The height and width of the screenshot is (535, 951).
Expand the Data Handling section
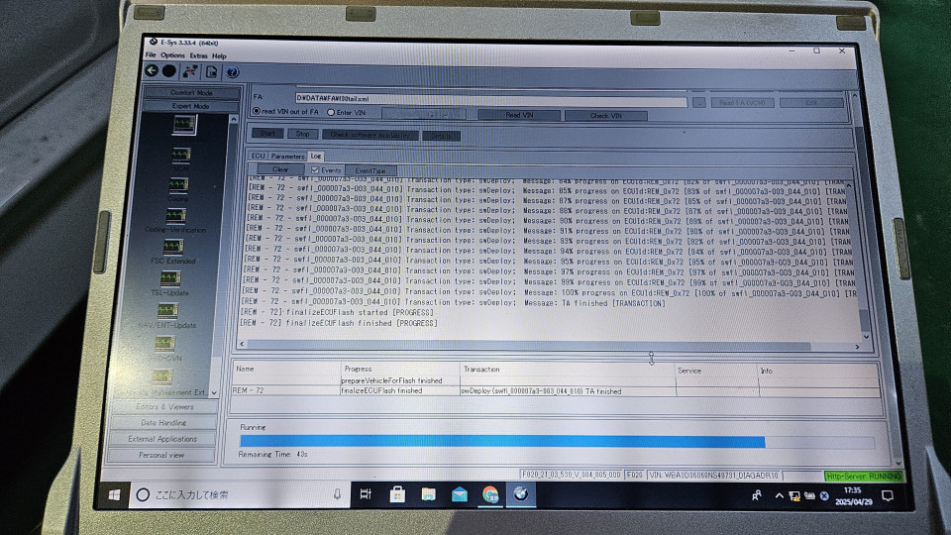163,422
